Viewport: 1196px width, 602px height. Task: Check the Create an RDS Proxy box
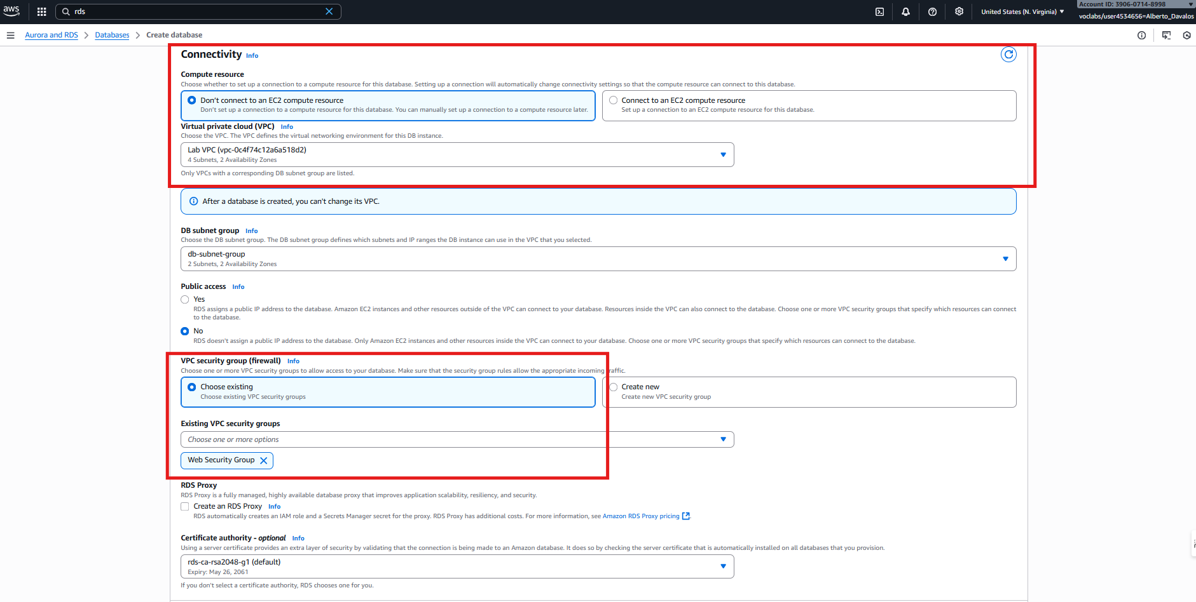click(185, 507)
